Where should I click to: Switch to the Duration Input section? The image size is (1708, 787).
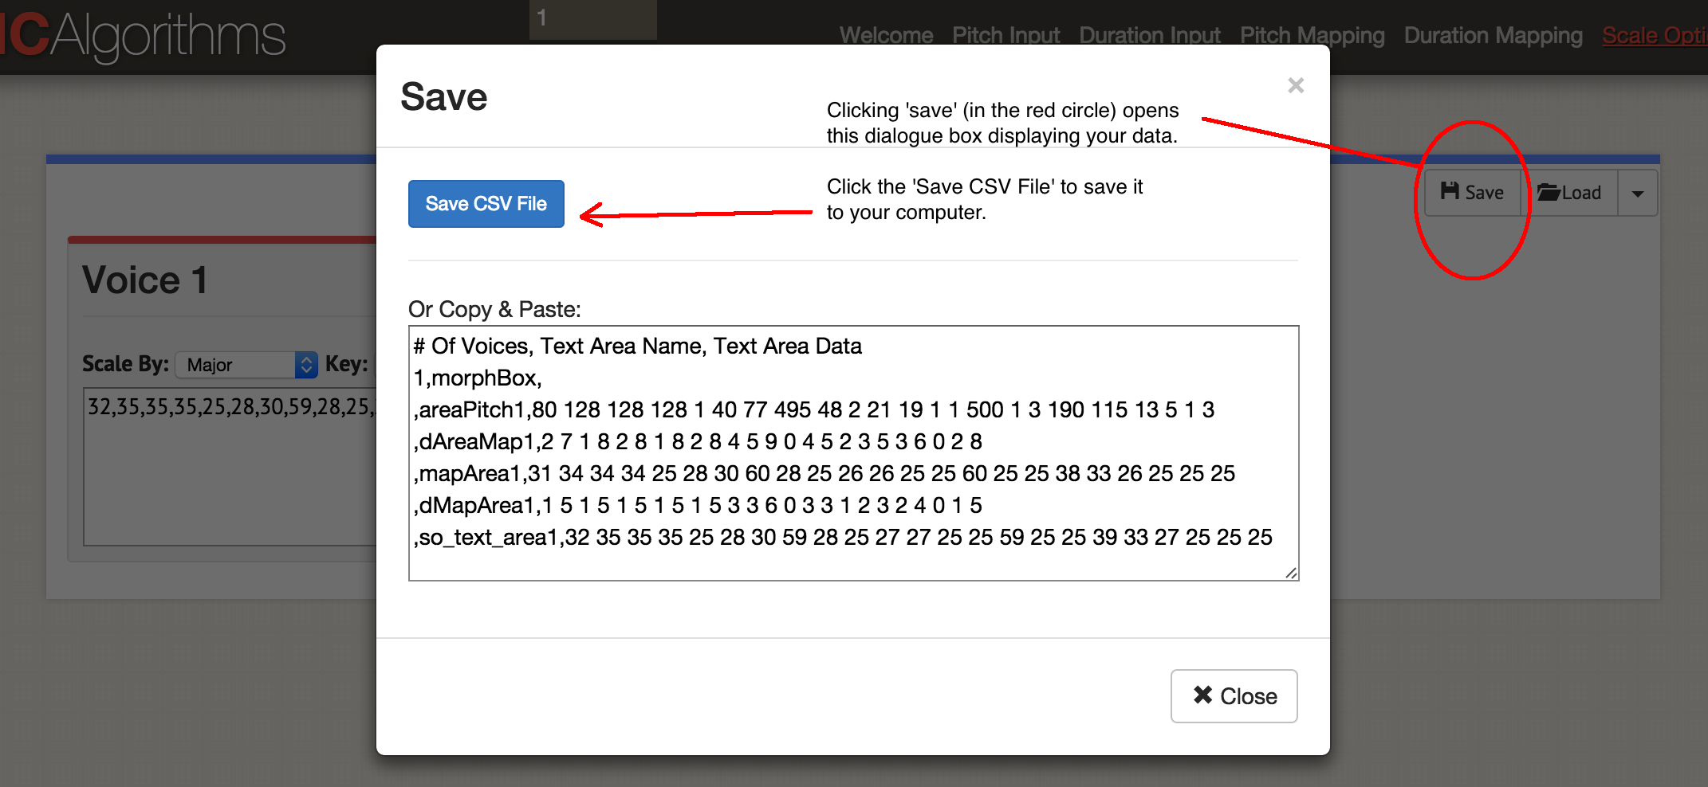coord(1150,34)
